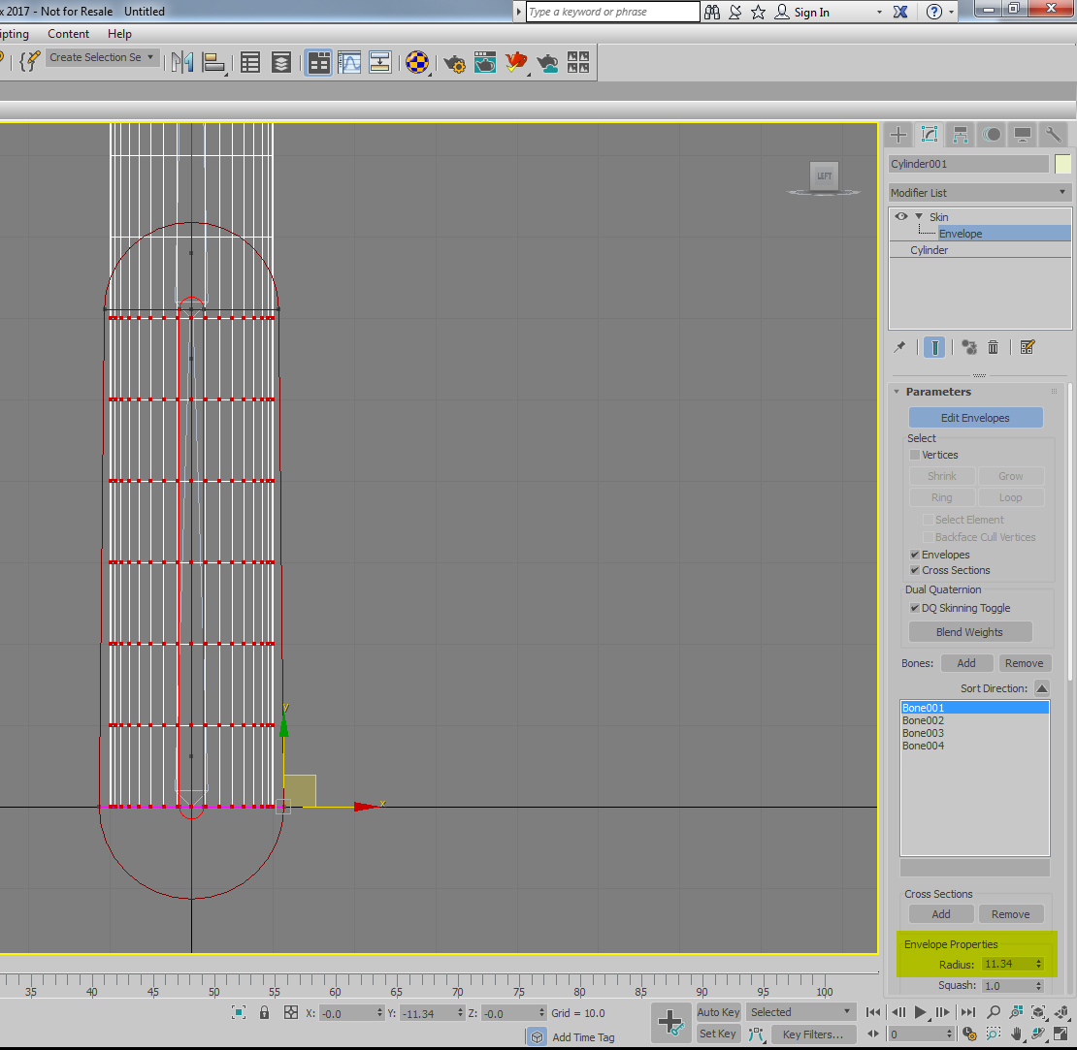Change the Sort Direction for bones
Image resolution: width=1077 pixels, height=1050 pixels.
point(1042,687)
